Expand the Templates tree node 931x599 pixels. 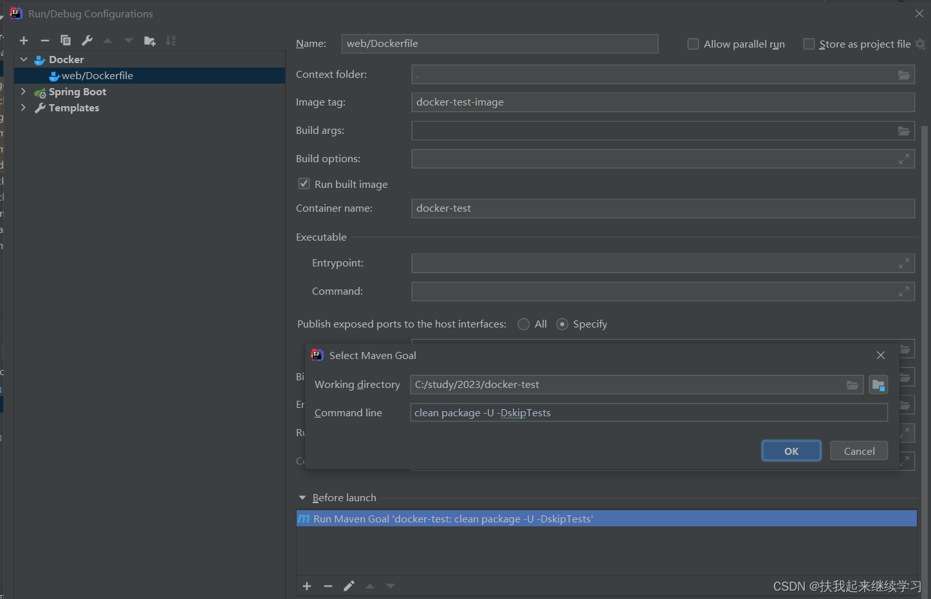(24, 107)
